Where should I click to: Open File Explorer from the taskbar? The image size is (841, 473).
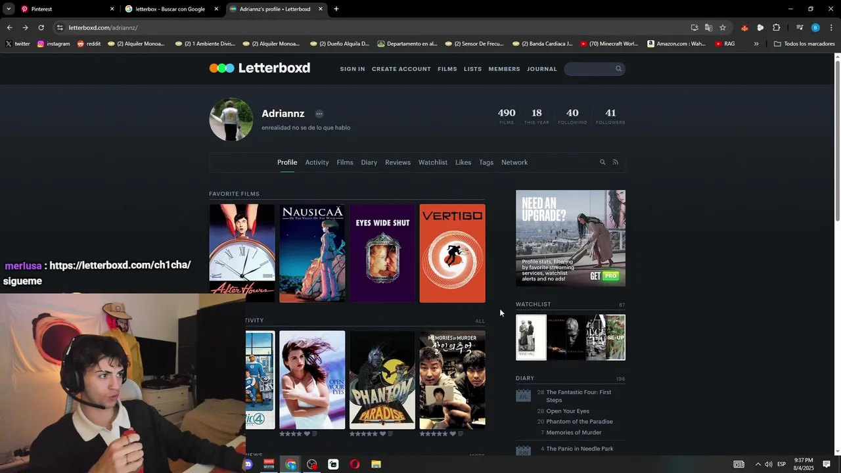pyautogui.click(x=376, y=464)
